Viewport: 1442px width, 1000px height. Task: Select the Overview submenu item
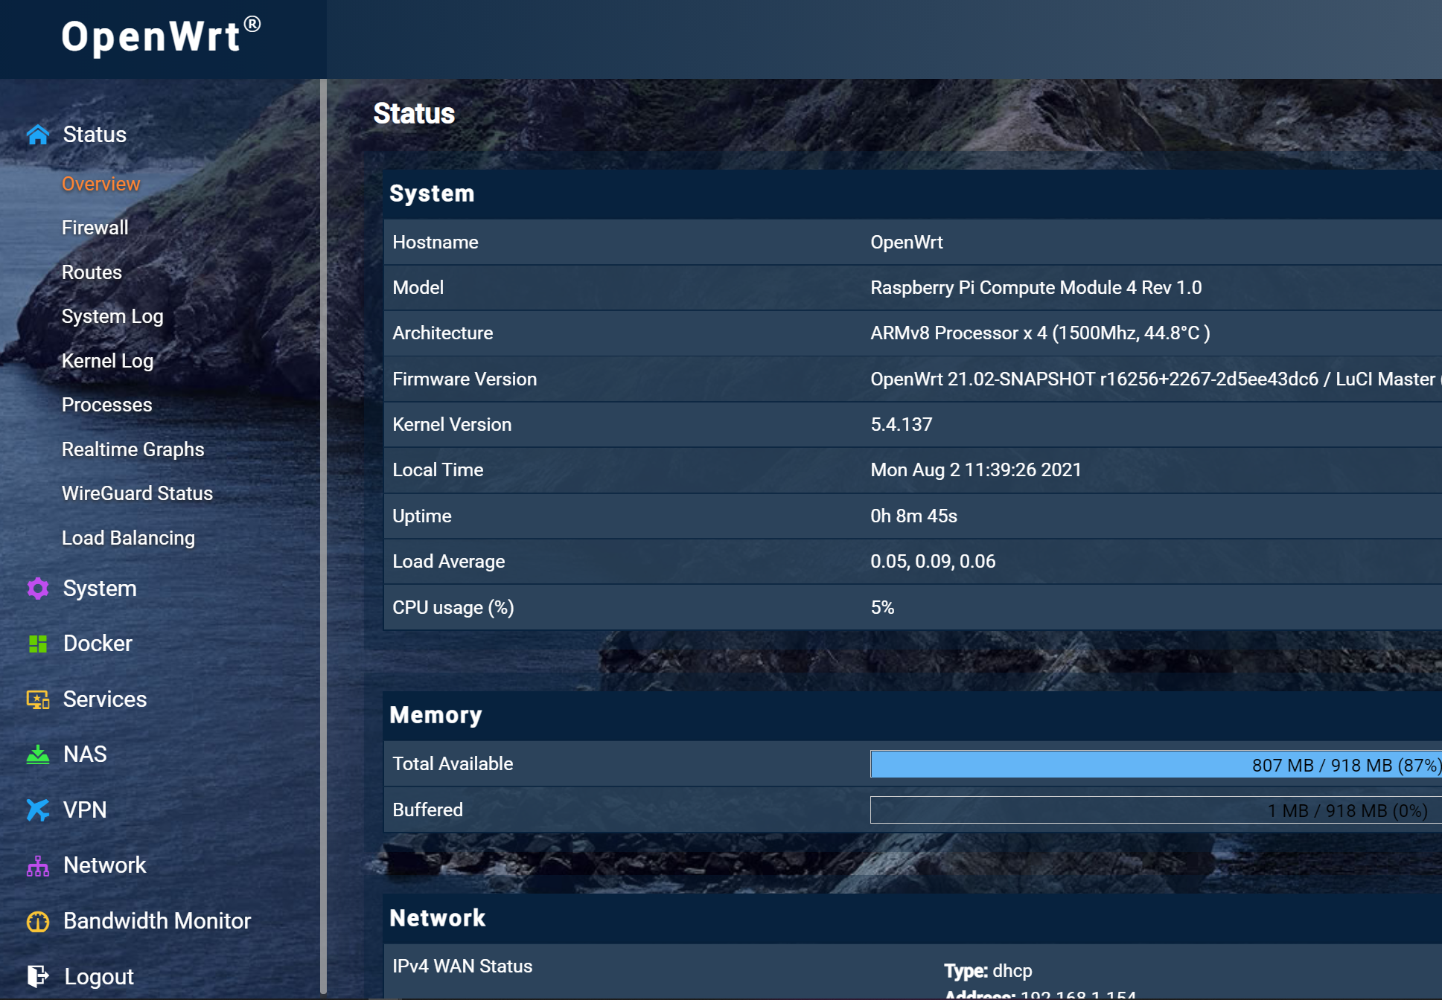click(101, 184)
